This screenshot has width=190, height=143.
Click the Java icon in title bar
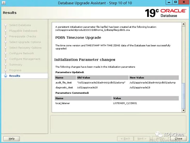4,3
